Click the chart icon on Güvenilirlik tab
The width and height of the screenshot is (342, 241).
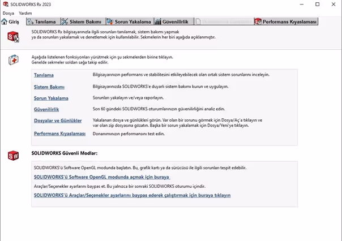pyautogui.click(x=158, y=21)
